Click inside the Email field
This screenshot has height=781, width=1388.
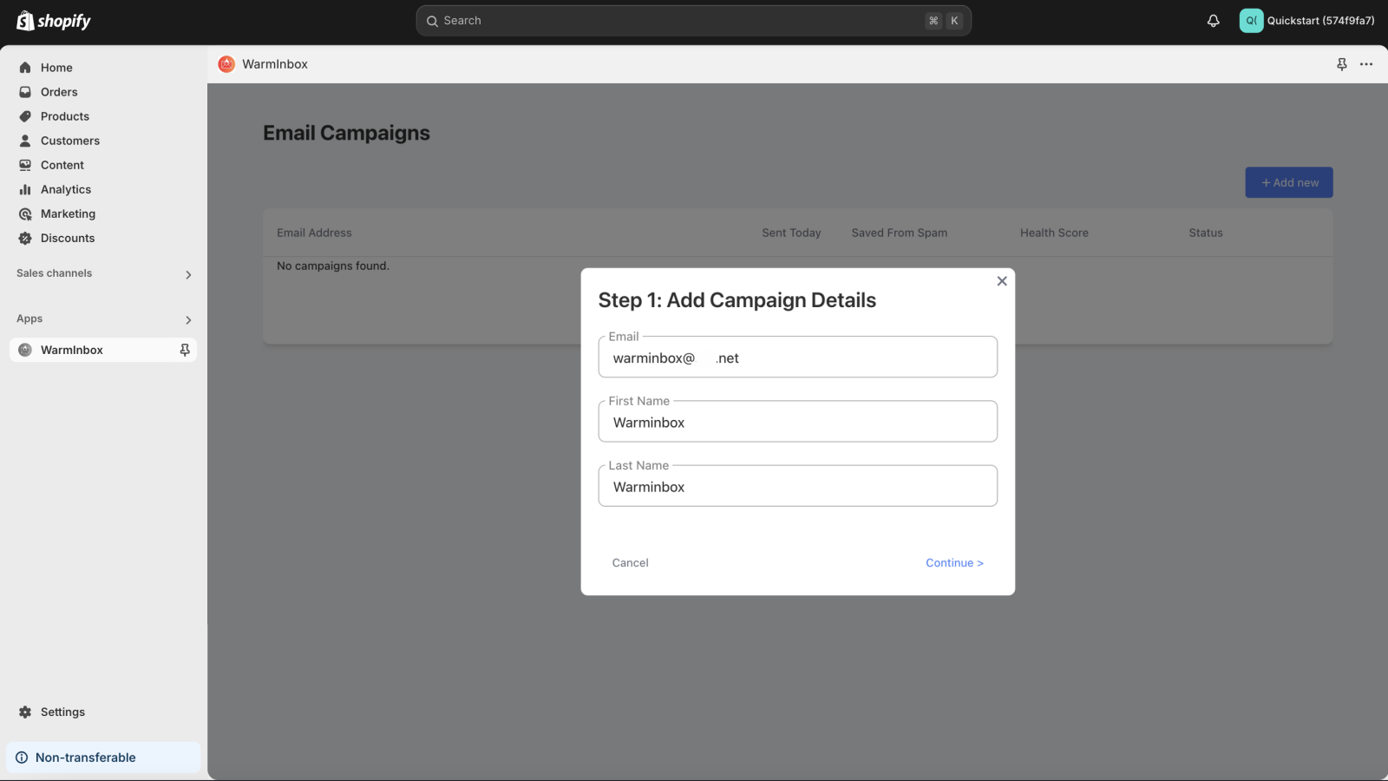(x=796, y=357)
